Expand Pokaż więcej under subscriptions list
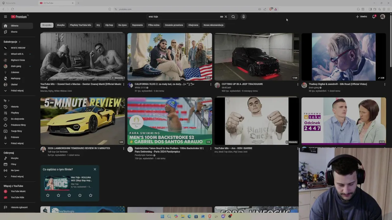The width and height of the screenshot is (392, 220). click(17, 91)
